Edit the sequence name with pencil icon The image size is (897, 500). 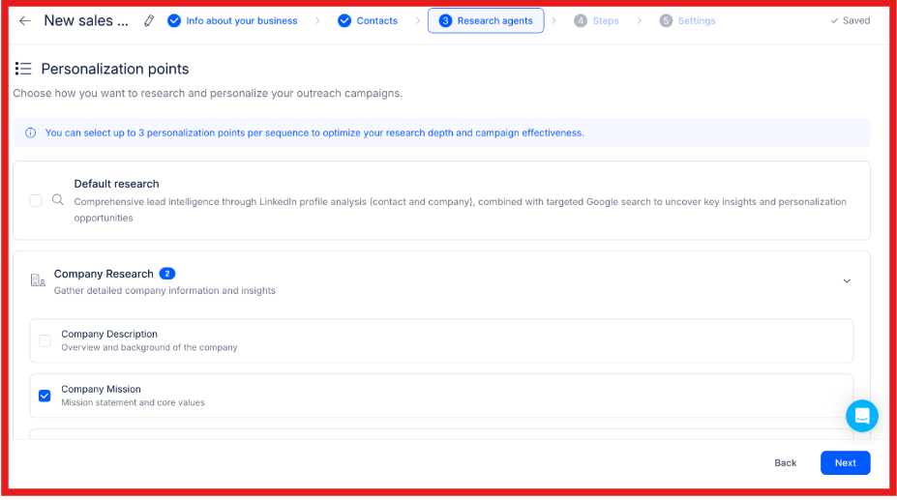[x=149, y=21]
